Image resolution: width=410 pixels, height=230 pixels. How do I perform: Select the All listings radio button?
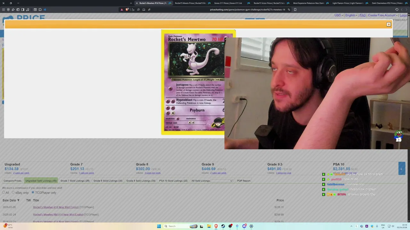click(x=4, y=192)
